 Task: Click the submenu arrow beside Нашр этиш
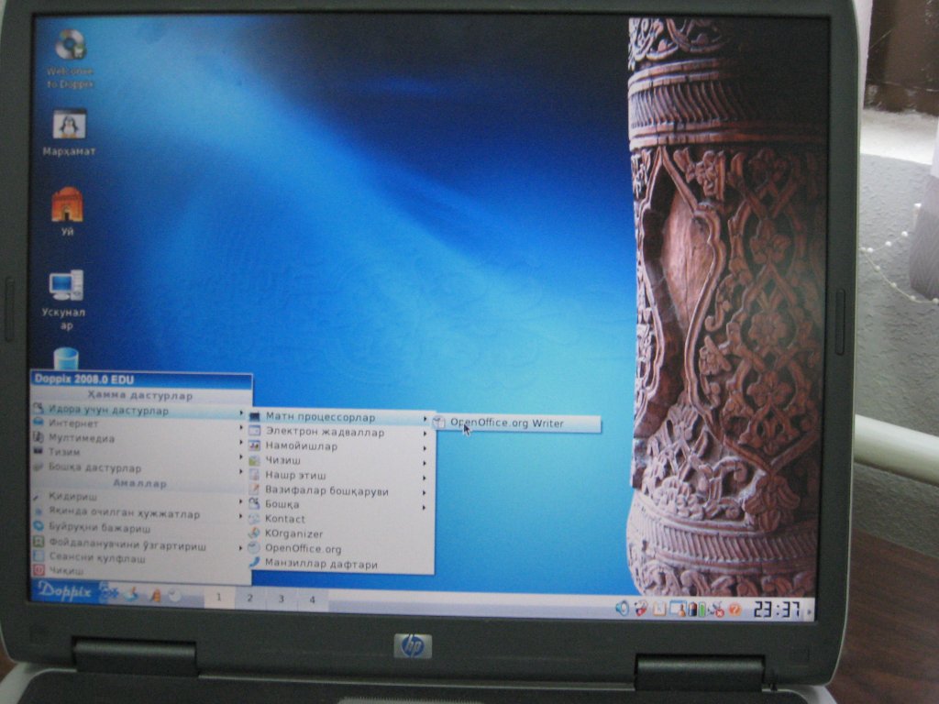coord(425,478)
